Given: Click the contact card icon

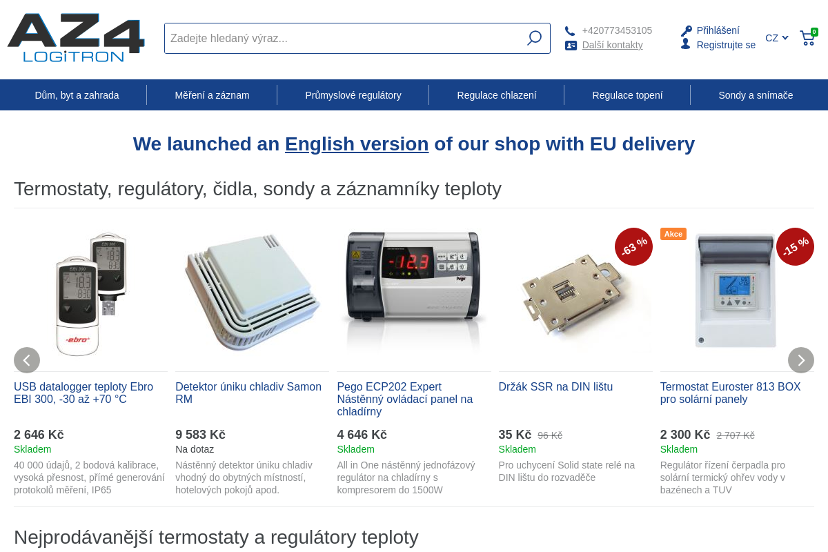Looking at the screenshot, I should coord(571,46).
